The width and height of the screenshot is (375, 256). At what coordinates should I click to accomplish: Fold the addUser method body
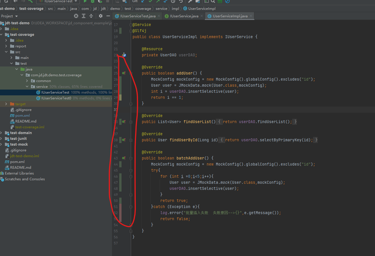click(x=131, y=73)
